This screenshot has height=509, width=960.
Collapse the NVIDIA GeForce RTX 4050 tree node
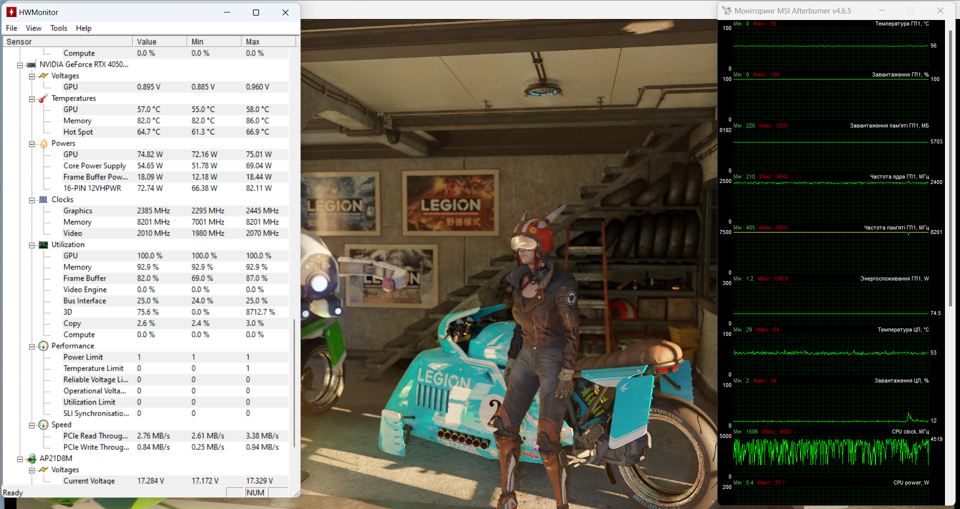(x=20, y=65)
